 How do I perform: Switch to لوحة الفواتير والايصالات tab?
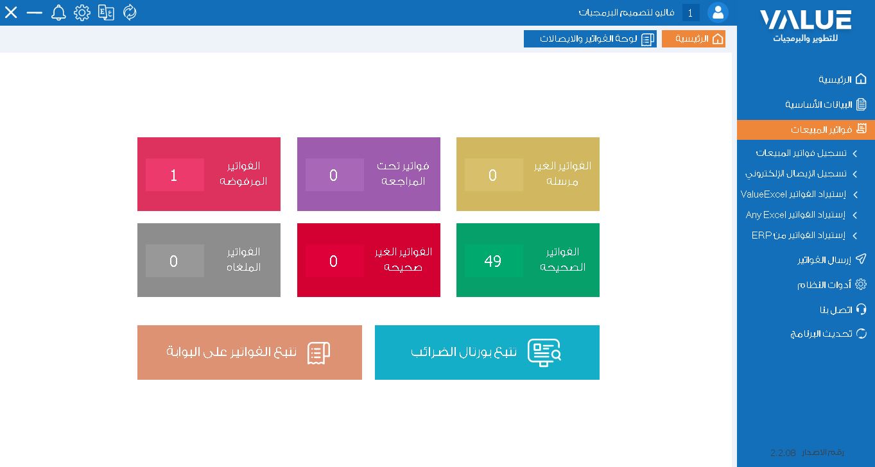tap(590, 38)
